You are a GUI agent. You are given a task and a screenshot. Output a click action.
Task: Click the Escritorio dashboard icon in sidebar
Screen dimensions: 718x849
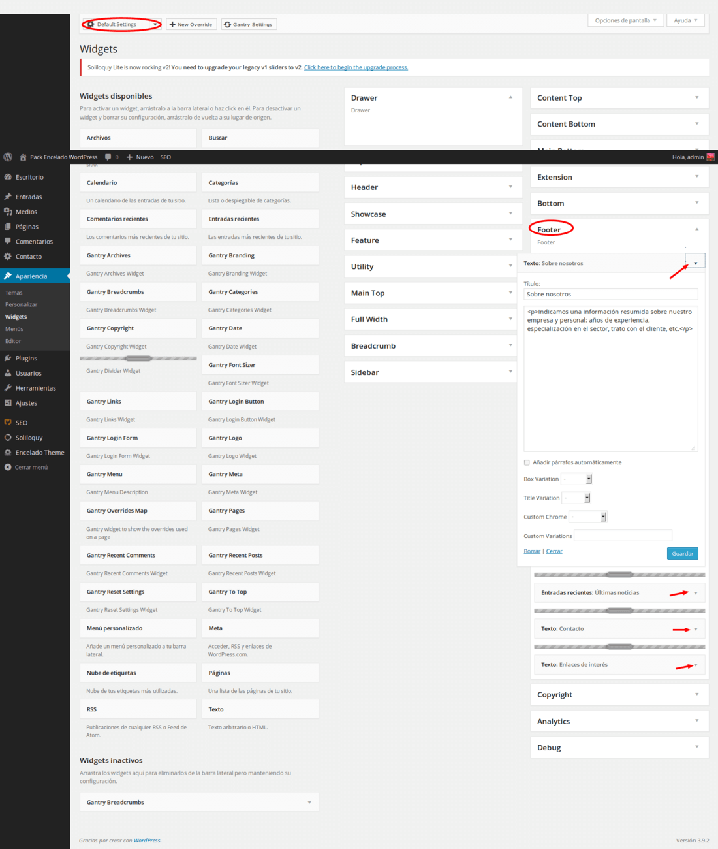click(x=8, y=177)
